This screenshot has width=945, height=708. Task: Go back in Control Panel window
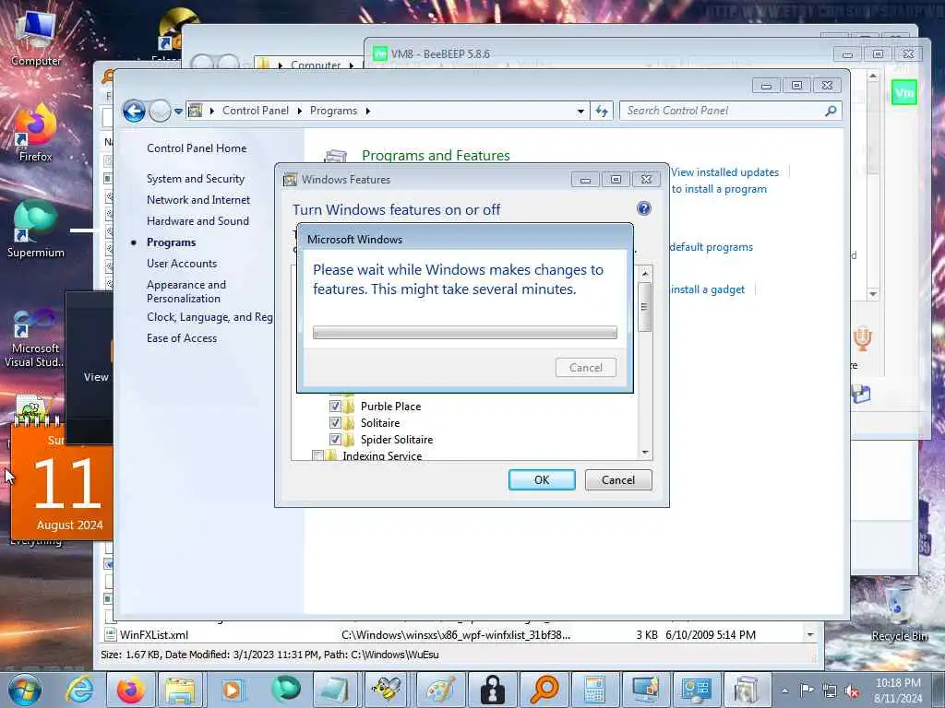[x=134, y=111]
